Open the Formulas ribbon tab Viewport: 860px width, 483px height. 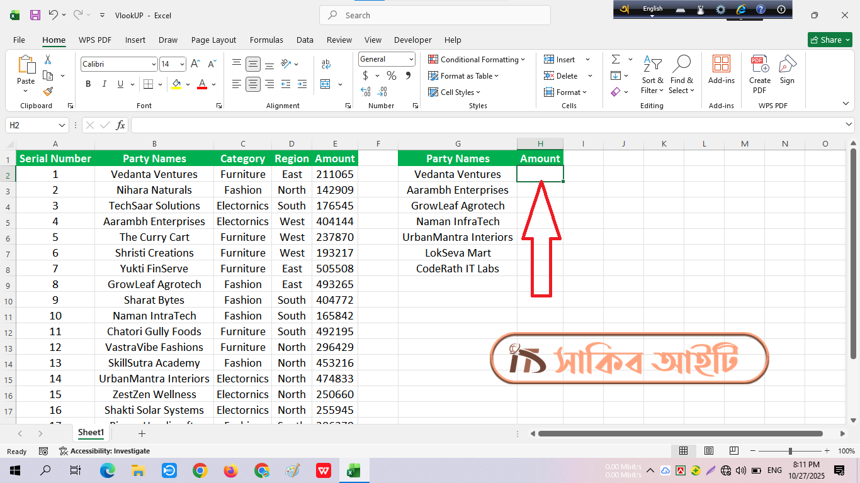point(266,40)
